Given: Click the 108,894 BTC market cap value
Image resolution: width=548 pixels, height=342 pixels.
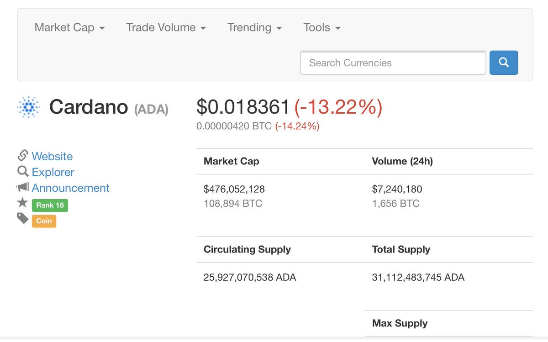Looking at the screenshot, I should [x=233, y=203].
